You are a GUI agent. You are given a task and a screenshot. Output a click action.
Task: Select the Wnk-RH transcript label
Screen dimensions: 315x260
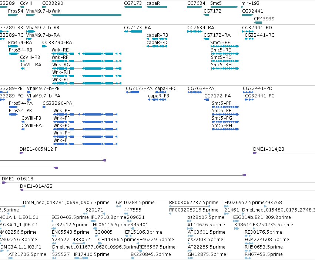pos(61,72)
